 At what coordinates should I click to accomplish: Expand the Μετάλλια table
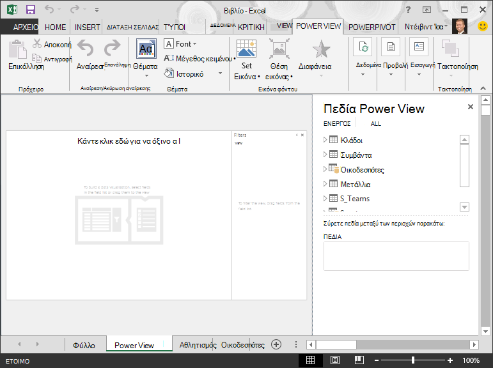point(325,184)
